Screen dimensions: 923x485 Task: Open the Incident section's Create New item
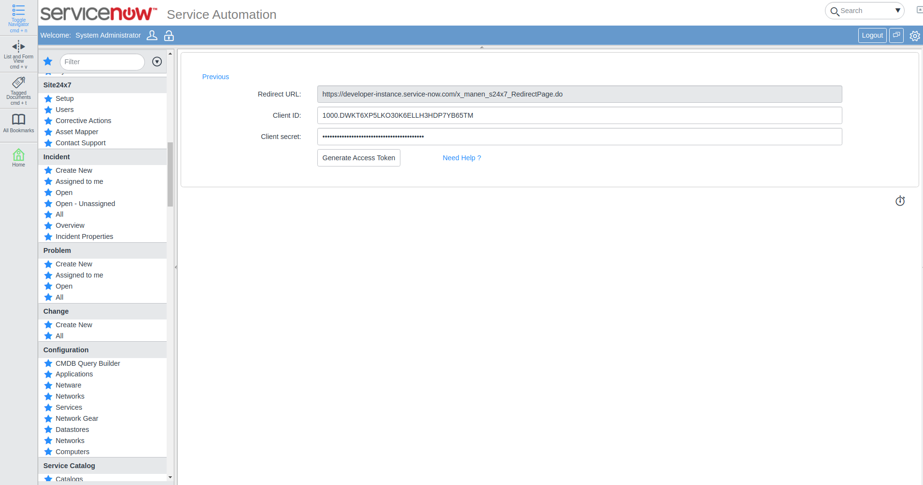click(x=73, y=170)
